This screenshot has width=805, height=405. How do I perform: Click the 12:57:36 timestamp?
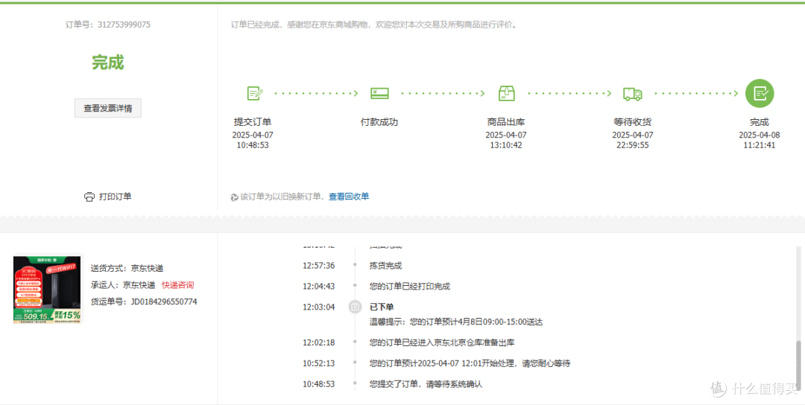318,266
